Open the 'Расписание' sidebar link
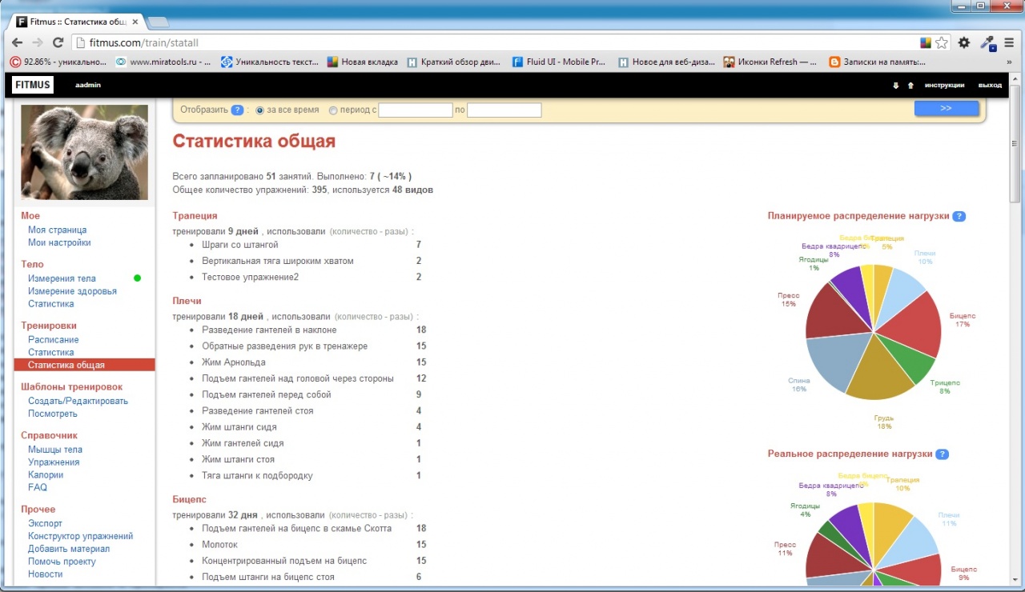Screen dimensions: 1025x592 click(53, 340)
